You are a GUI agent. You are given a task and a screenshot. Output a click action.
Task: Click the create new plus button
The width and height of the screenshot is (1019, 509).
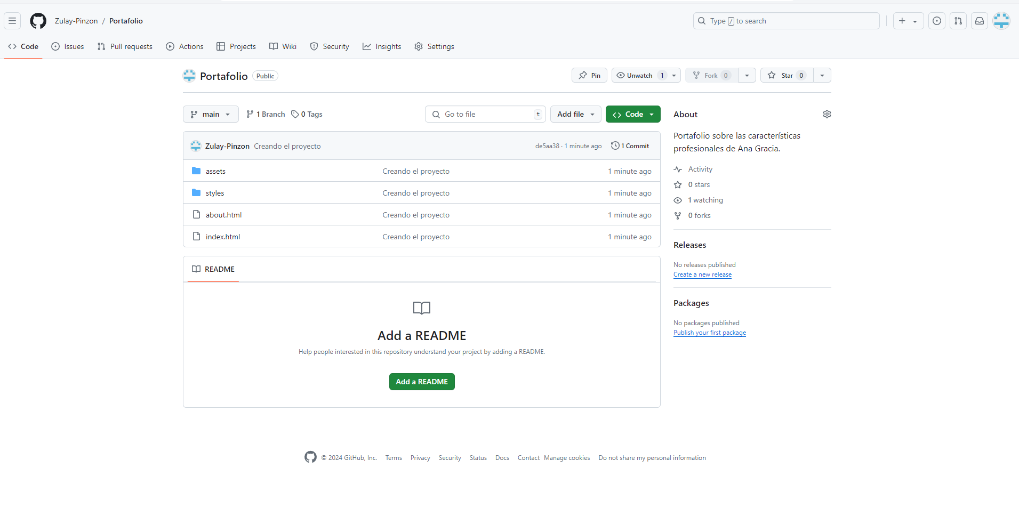click(908, 21)
